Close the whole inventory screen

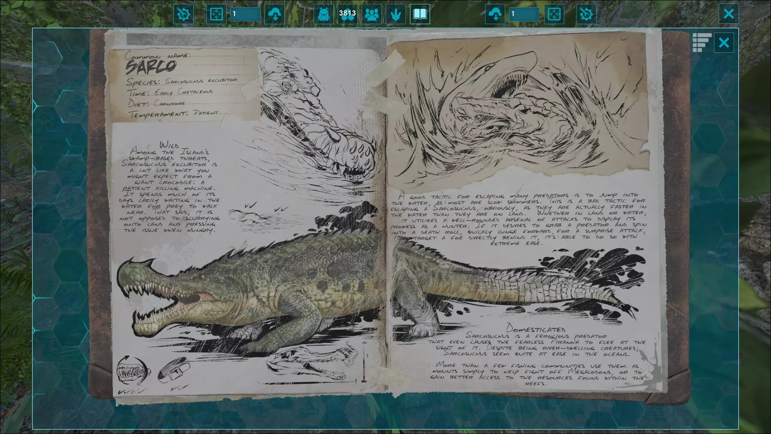point(728,14)
